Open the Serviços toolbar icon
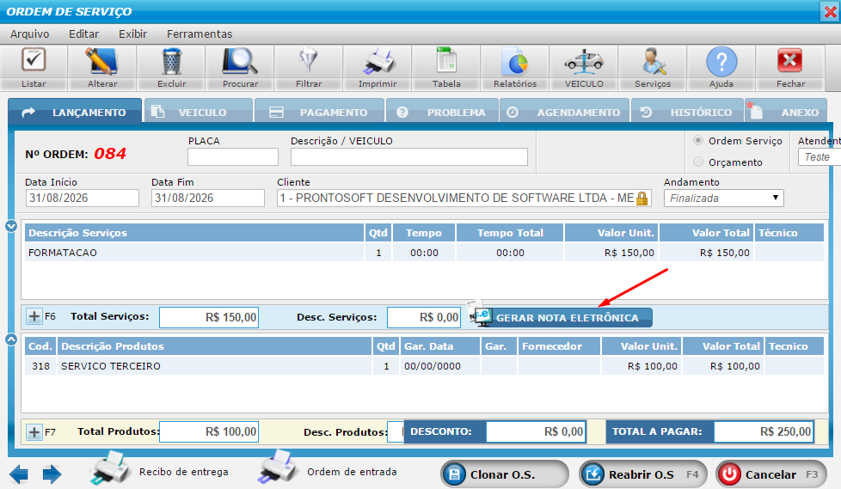841x489 pixels. (653, 68)
